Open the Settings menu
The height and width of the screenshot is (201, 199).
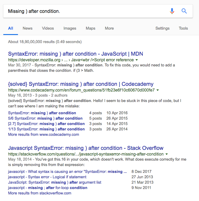click(162, 28)
